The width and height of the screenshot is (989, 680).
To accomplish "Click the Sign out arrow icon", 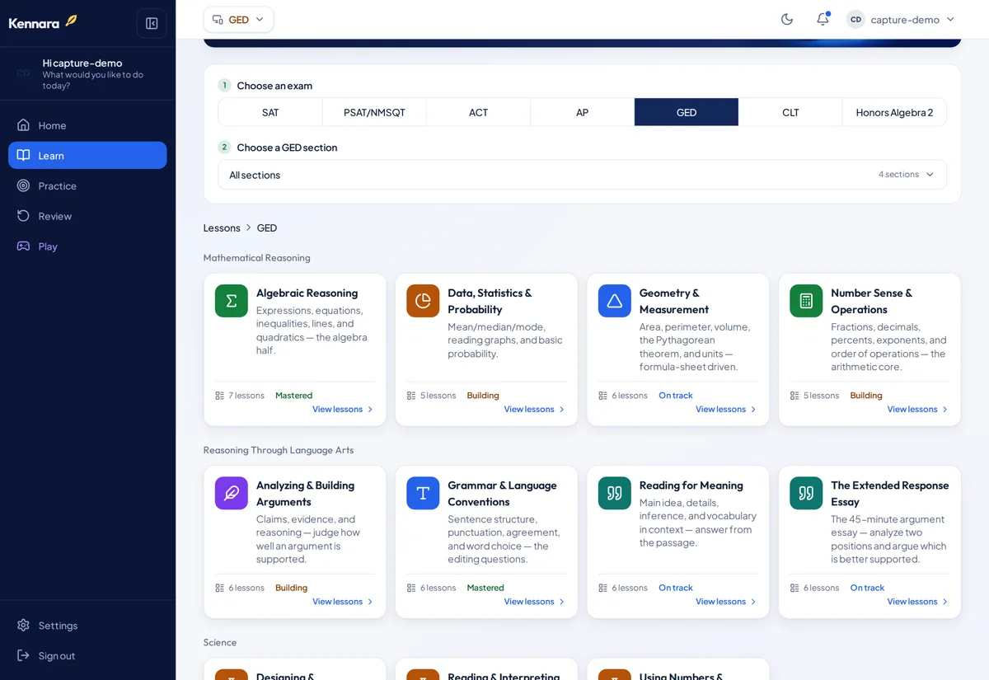I will coord(23,655).
